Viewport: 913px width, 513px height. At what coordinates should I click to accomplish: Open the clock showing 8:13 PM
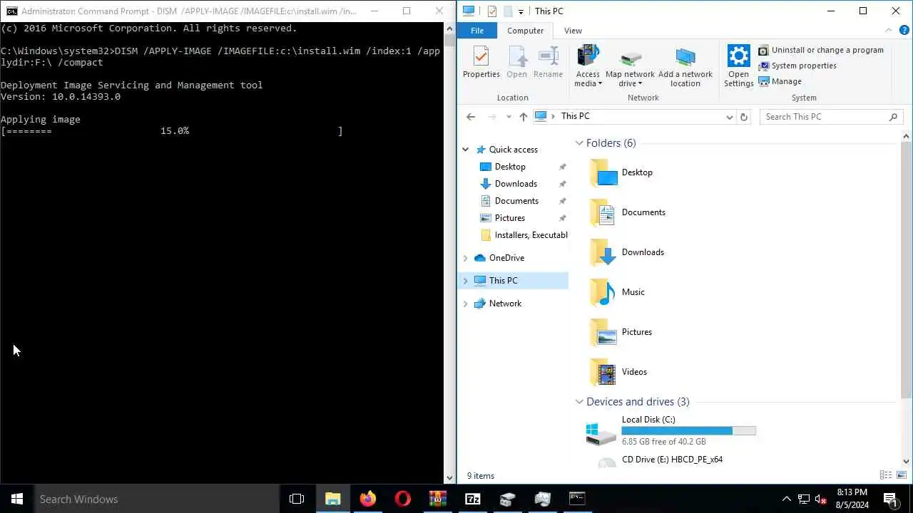pos(852,499)
